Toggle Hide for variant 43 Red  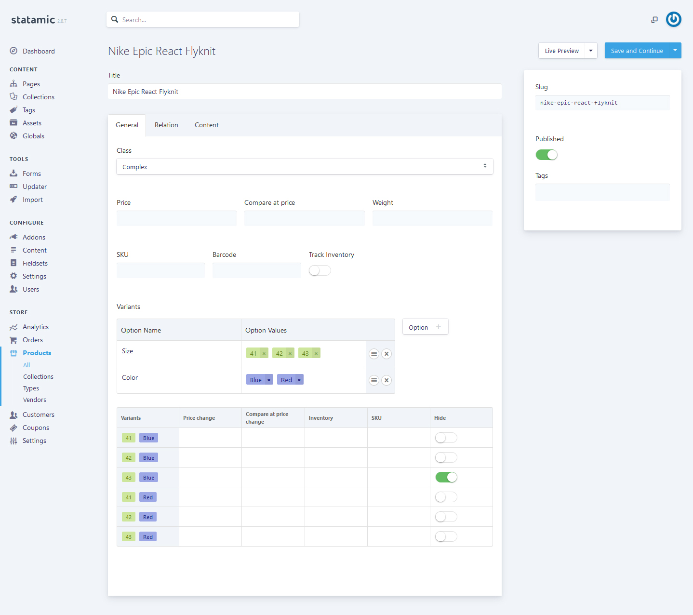coord(446,536)
